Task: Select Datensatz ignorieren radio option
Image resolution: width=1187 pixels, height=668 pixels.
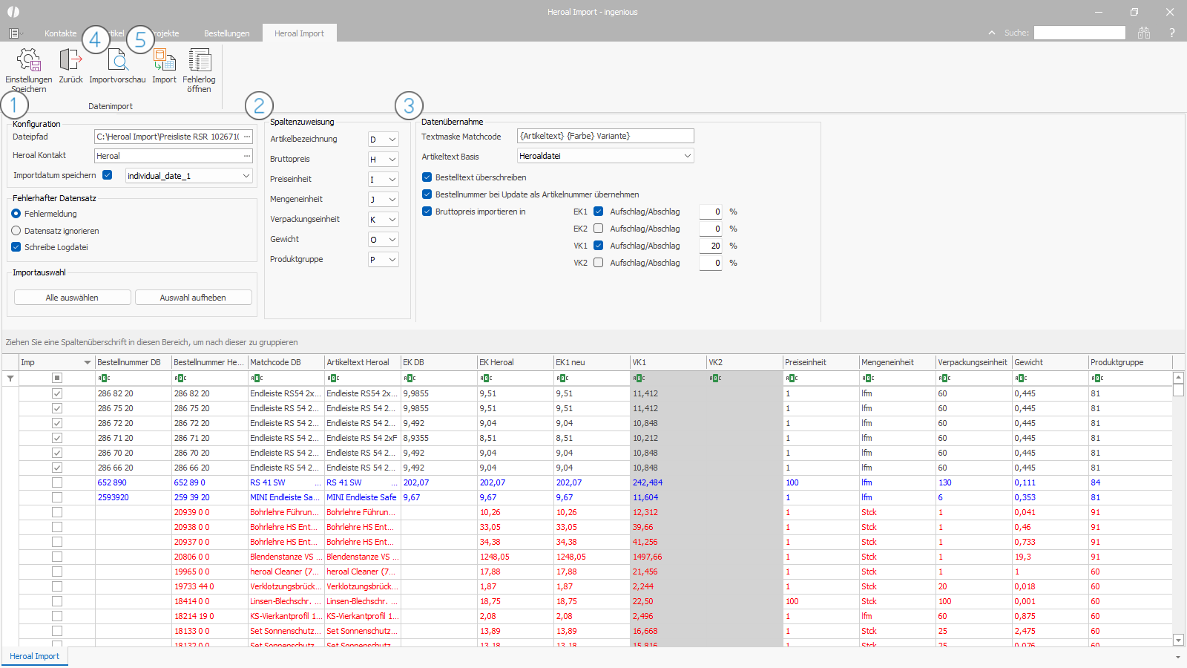Action: [x=16, y=231]
